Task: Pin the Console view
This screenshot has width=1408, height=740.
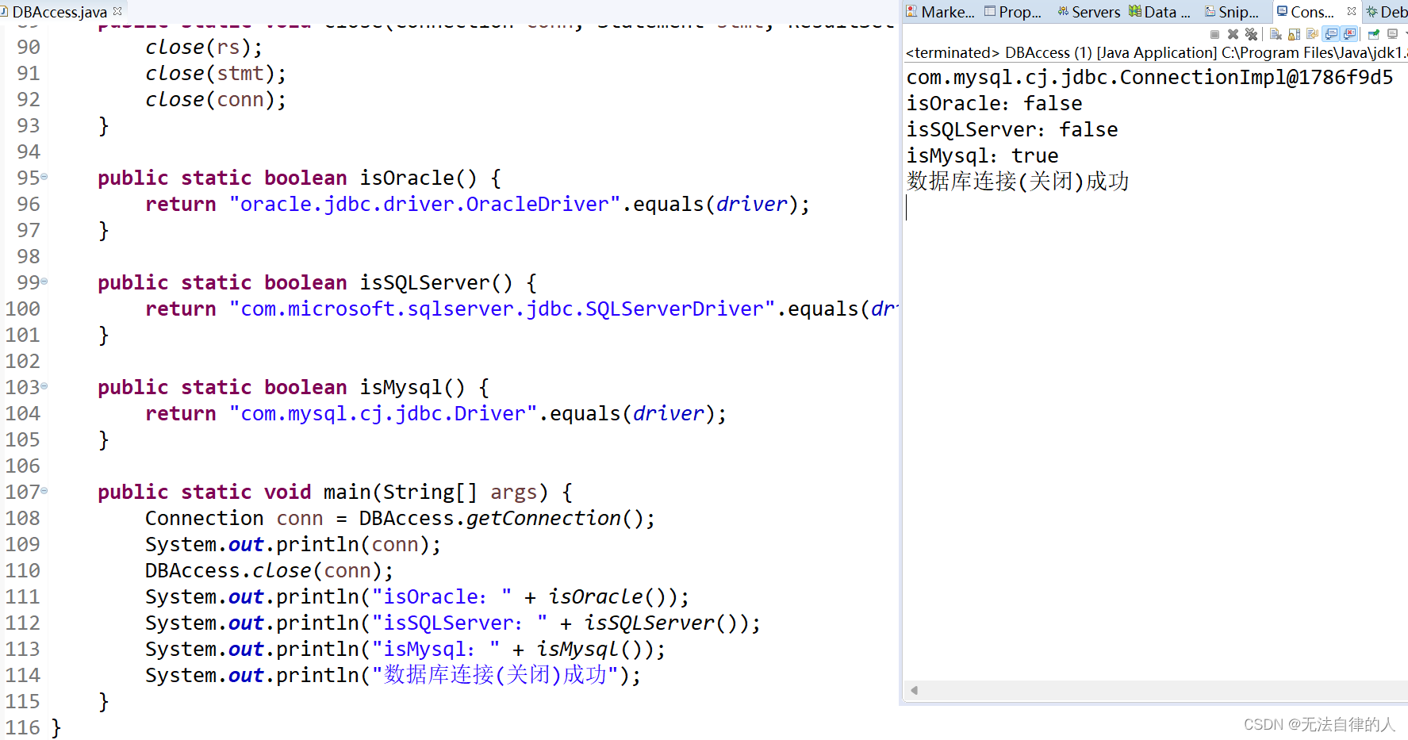Action: tap(1373, 33)
